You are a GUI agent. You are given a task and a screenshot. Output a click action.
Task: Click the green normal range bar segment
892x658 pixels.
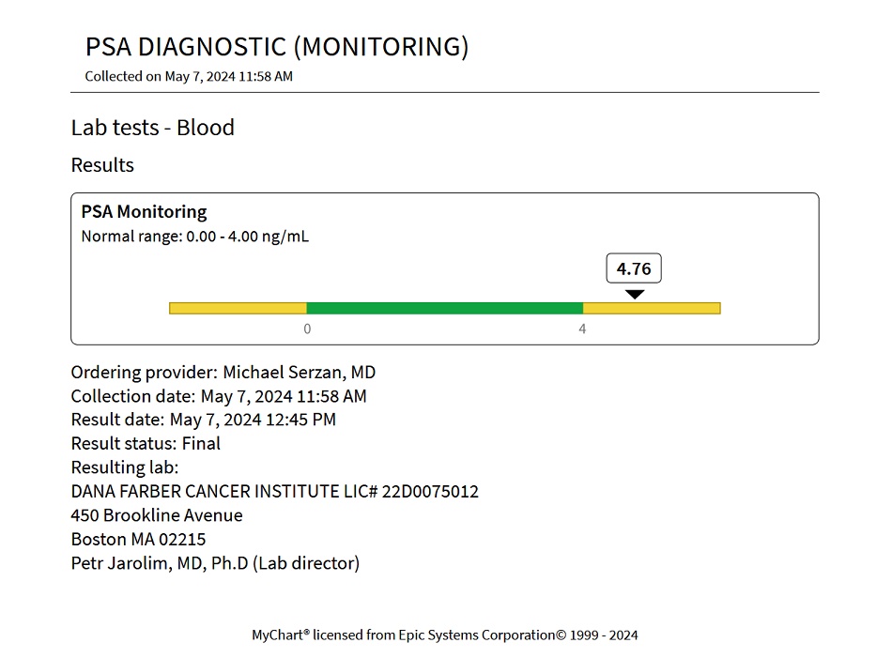click(444, 308)
